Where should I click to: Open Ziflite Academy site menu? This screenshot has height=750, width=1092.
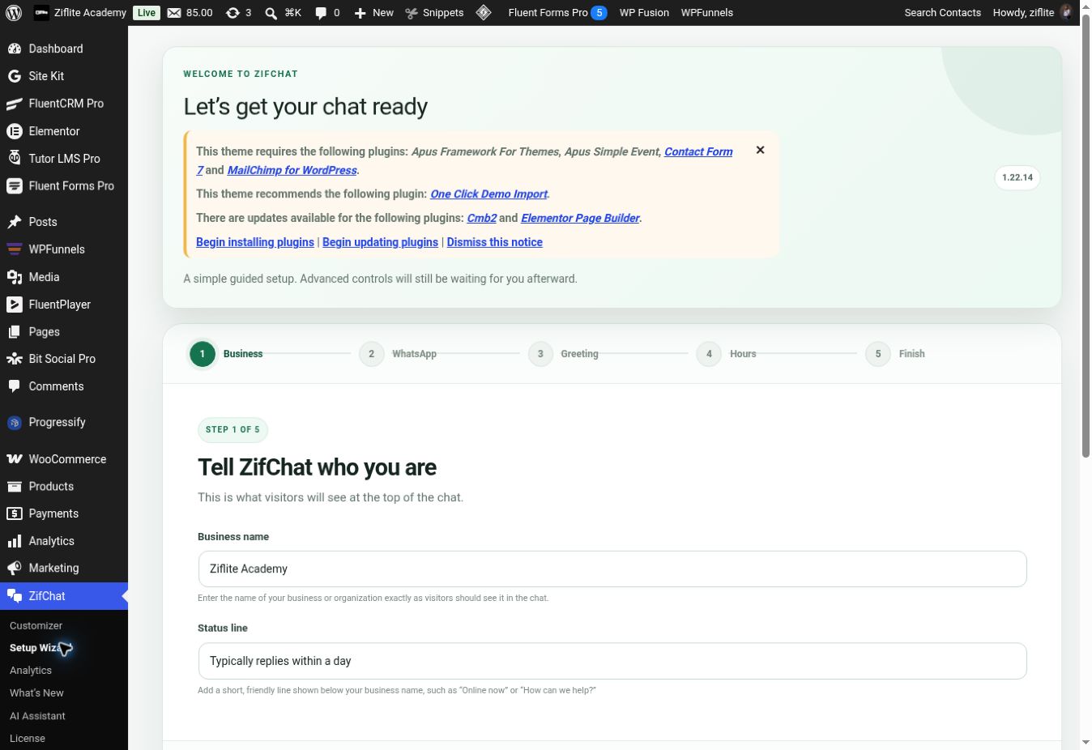click(81, 12)
